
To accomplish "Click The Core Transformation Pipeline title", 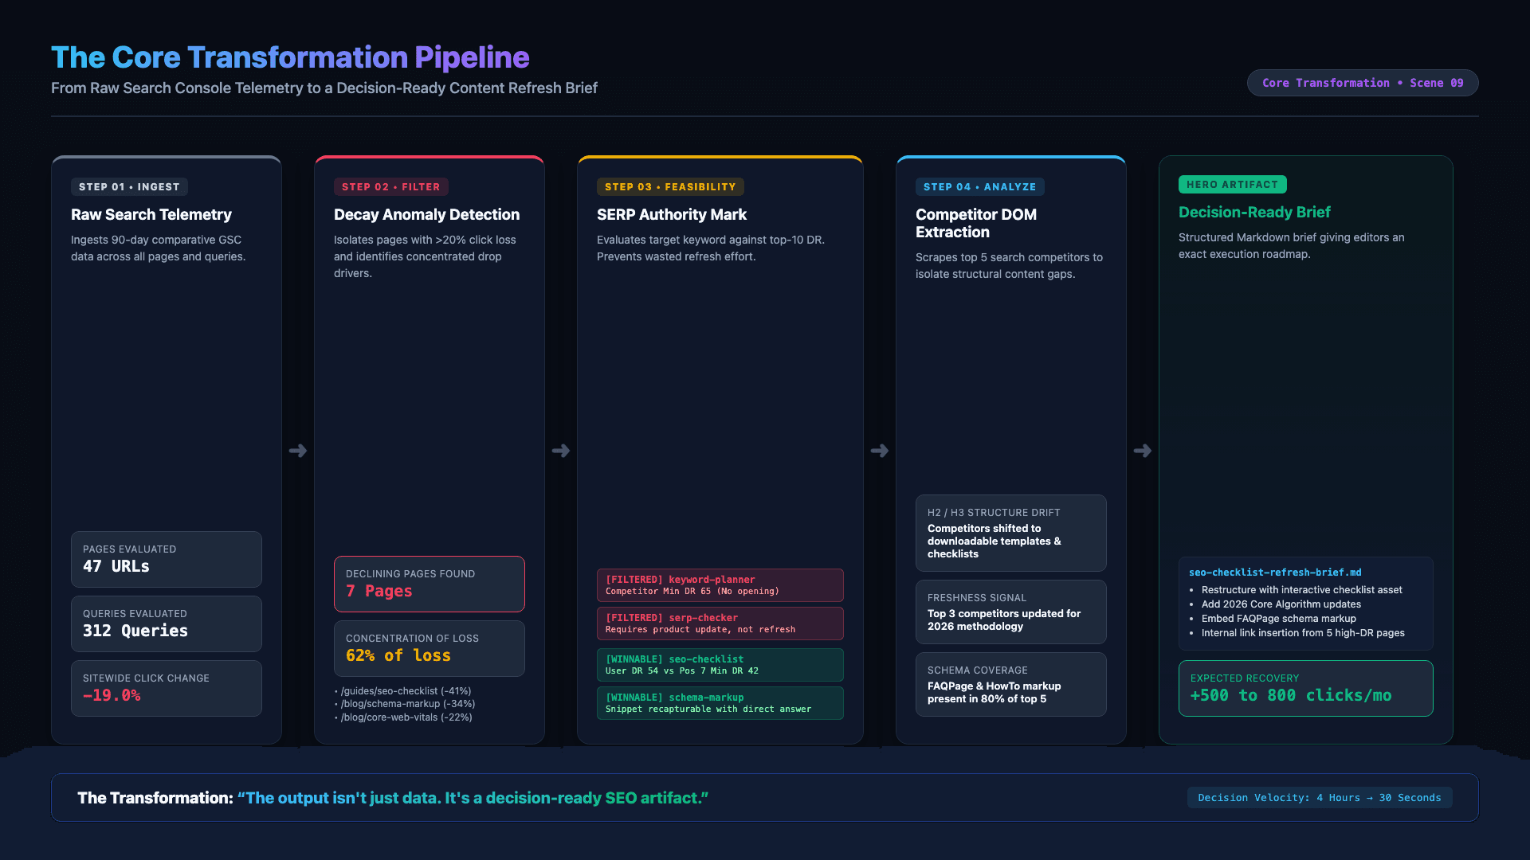I will click(290, 57).
